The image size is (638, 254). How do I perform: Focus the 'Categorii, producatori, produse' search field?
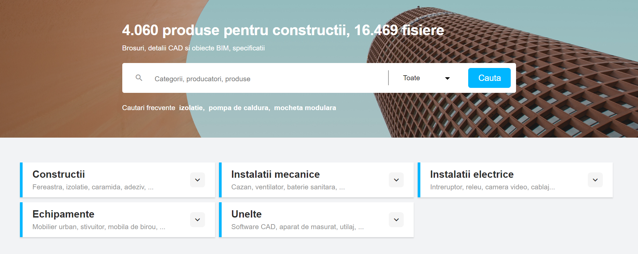pyautogui.click(x=266, y=79)
